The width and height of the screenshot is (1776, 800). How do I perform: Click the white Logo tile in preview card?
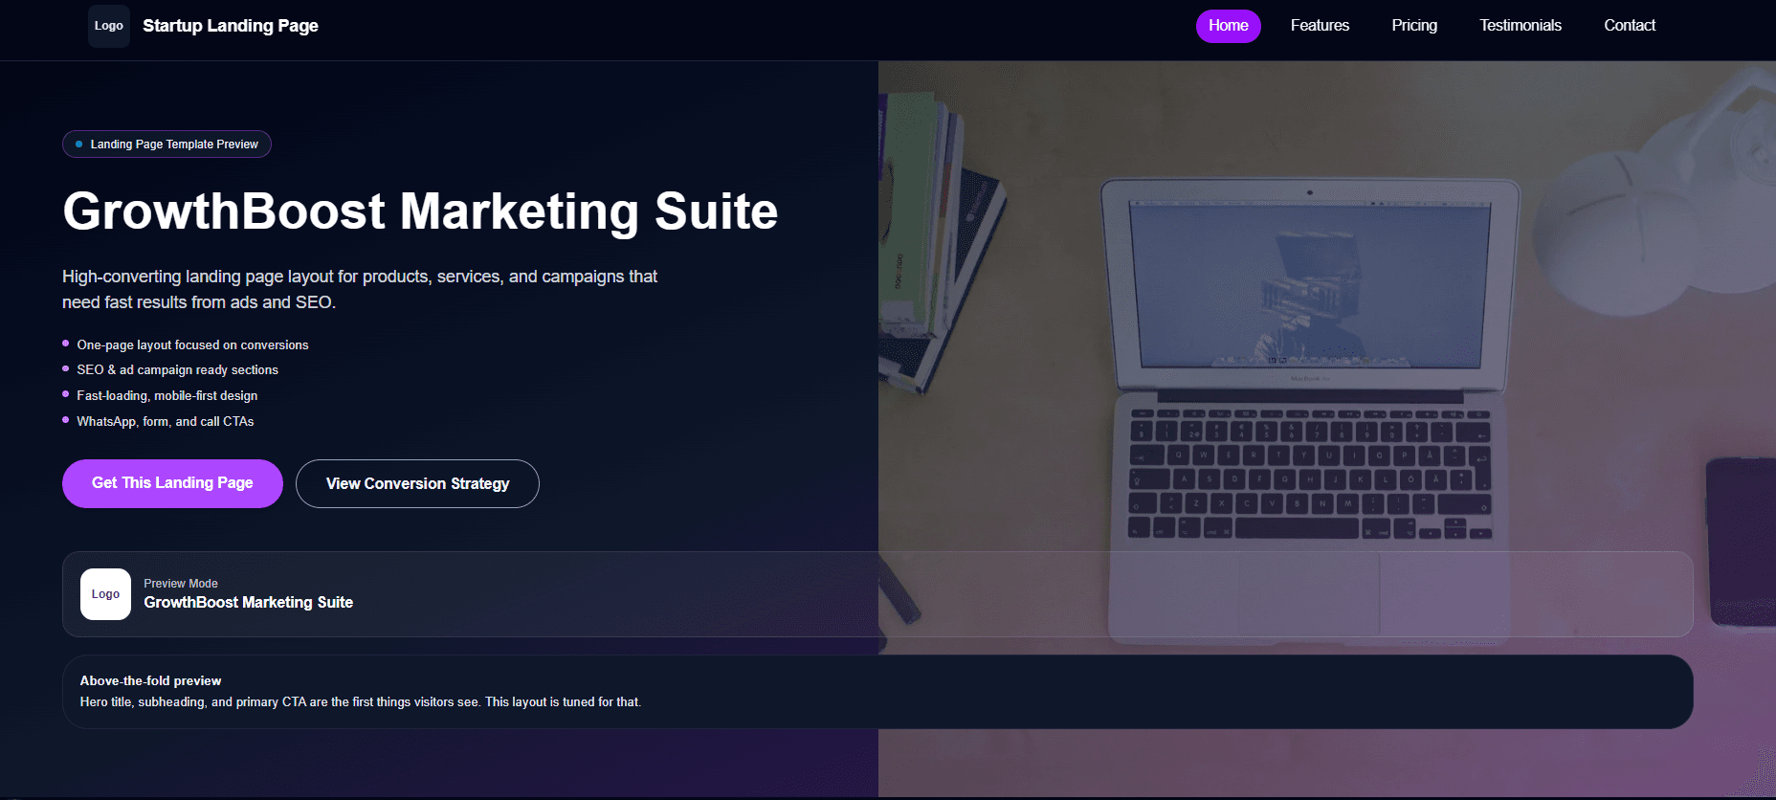point(105,594)
